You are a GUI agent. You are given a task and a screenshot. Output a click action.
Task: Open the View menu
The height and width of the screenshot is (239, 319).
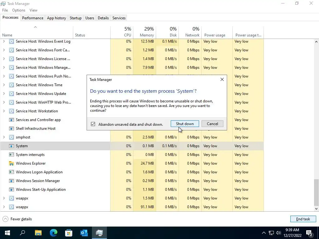(x=33, y=10)
